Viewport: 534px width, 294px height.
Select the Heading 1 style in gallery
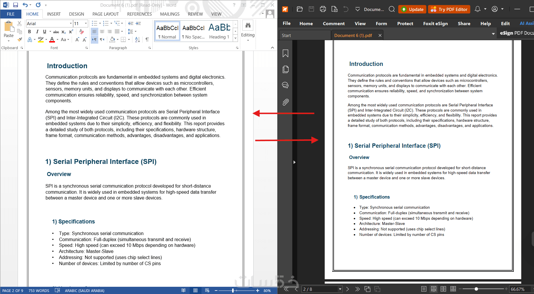coord(219,31)
